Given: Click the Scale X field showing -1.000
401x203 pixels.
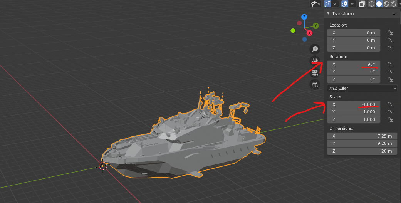Looking at the screenshot, I should tap(354, 104).
